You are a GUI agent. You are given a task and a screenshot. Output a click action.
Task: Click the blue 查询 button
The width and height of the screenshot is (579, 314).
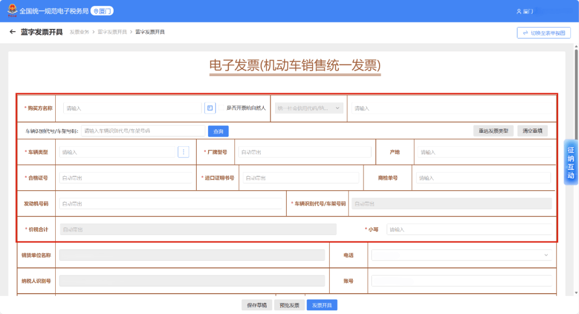[x=218, y=131]
